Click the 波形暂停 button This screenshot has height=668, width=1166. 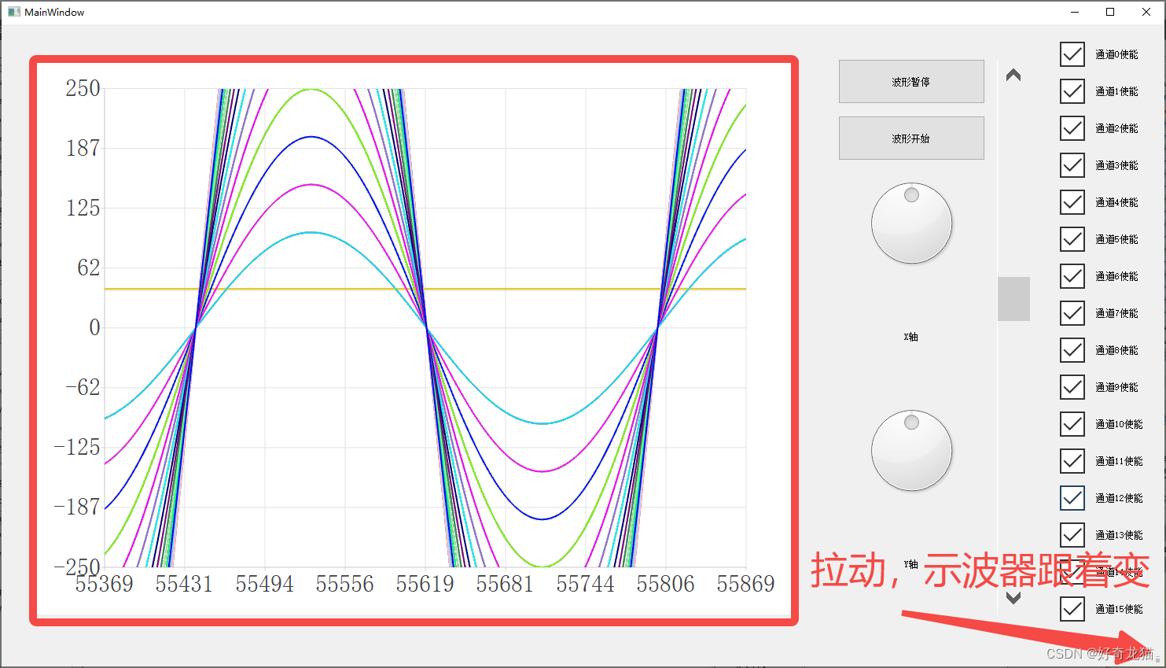tap(911, 81)
